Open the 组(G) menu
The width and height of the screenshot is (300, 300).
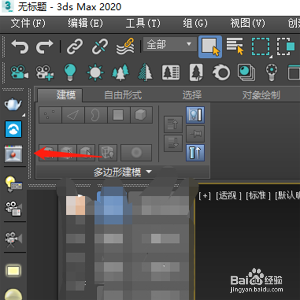(195, 23)
